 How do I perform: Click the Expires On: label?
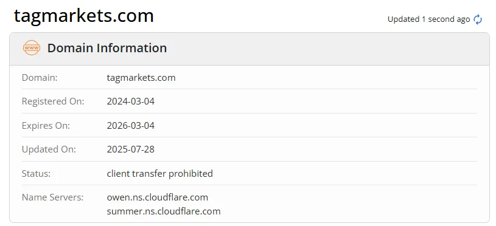tap(46, 126)
